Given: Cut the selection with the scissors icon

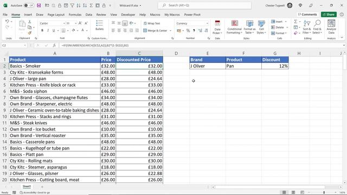Looking at the screenshot, I should [29, 22].
